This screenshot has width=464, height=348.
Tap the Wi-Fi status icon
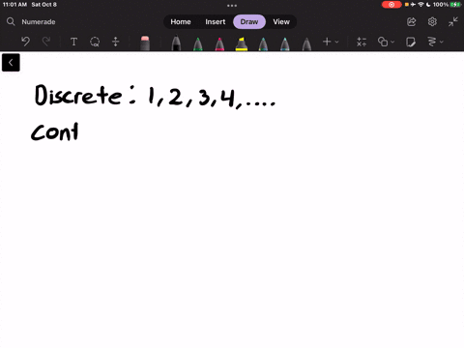click(420, 5)
